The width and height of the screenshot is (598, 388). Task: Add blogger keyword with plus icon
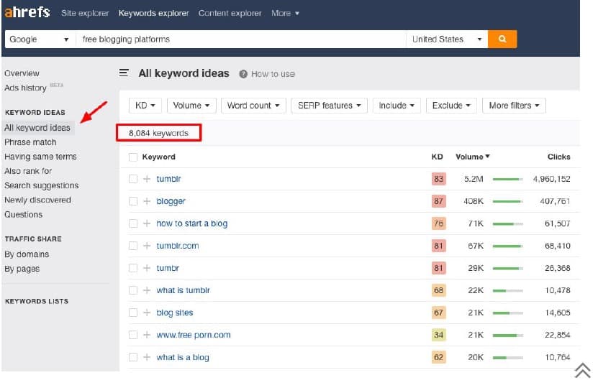click(147, 201)
